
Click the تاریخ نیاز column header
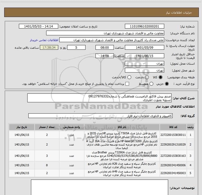pyautogui.click(x=22, y=127)
